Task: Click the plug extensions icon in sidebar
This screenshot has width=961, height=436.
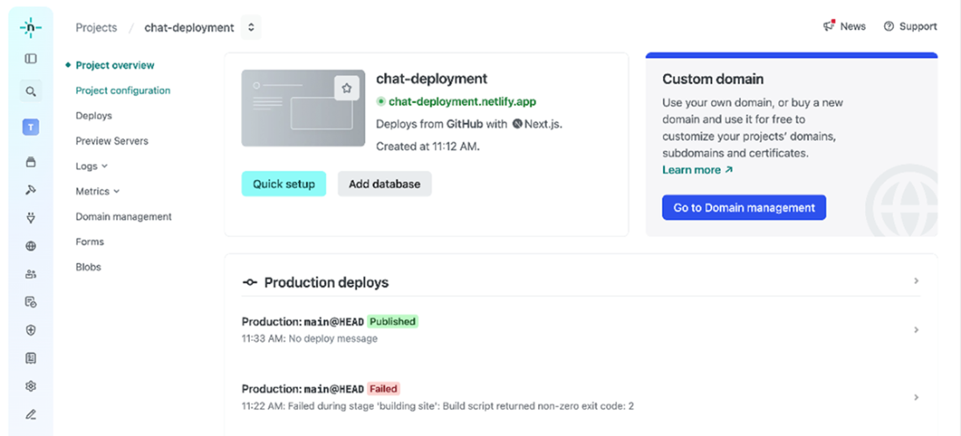Action: [31, 218]
